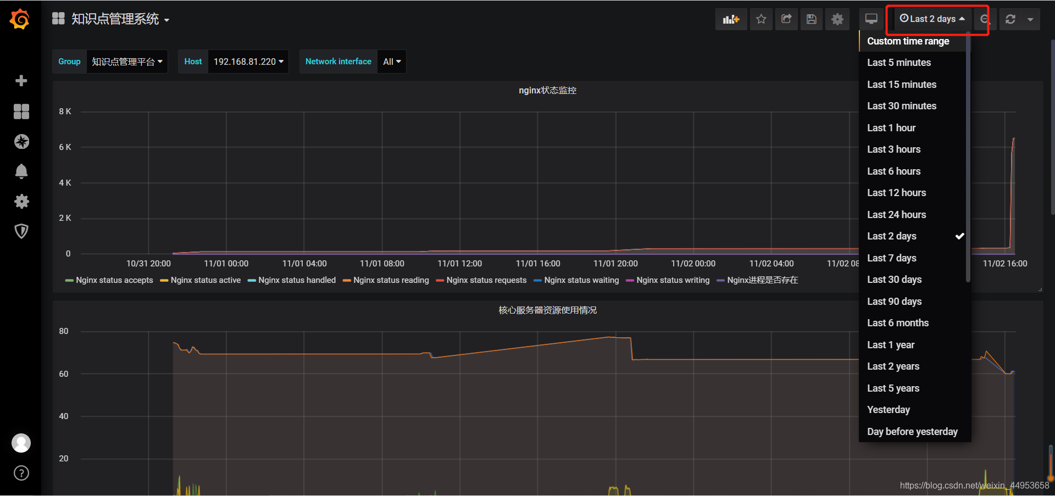Choose Last 30 days range

pyautogui.click(x=912, y=280)
